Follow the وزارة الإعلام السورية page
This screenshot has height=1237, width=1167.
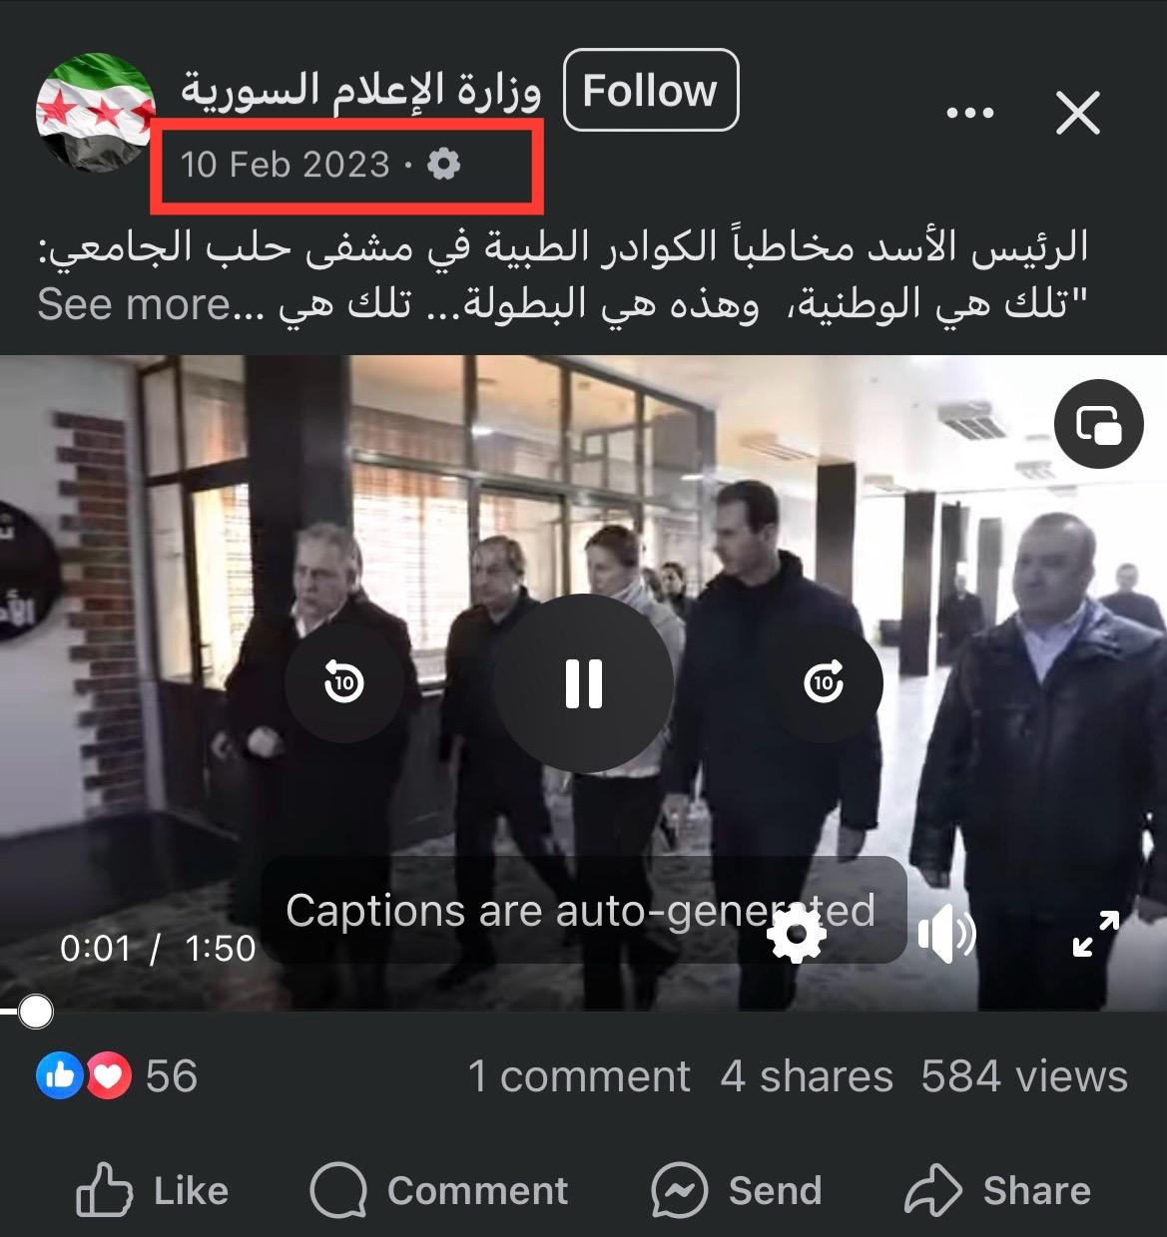coord(651,91)
